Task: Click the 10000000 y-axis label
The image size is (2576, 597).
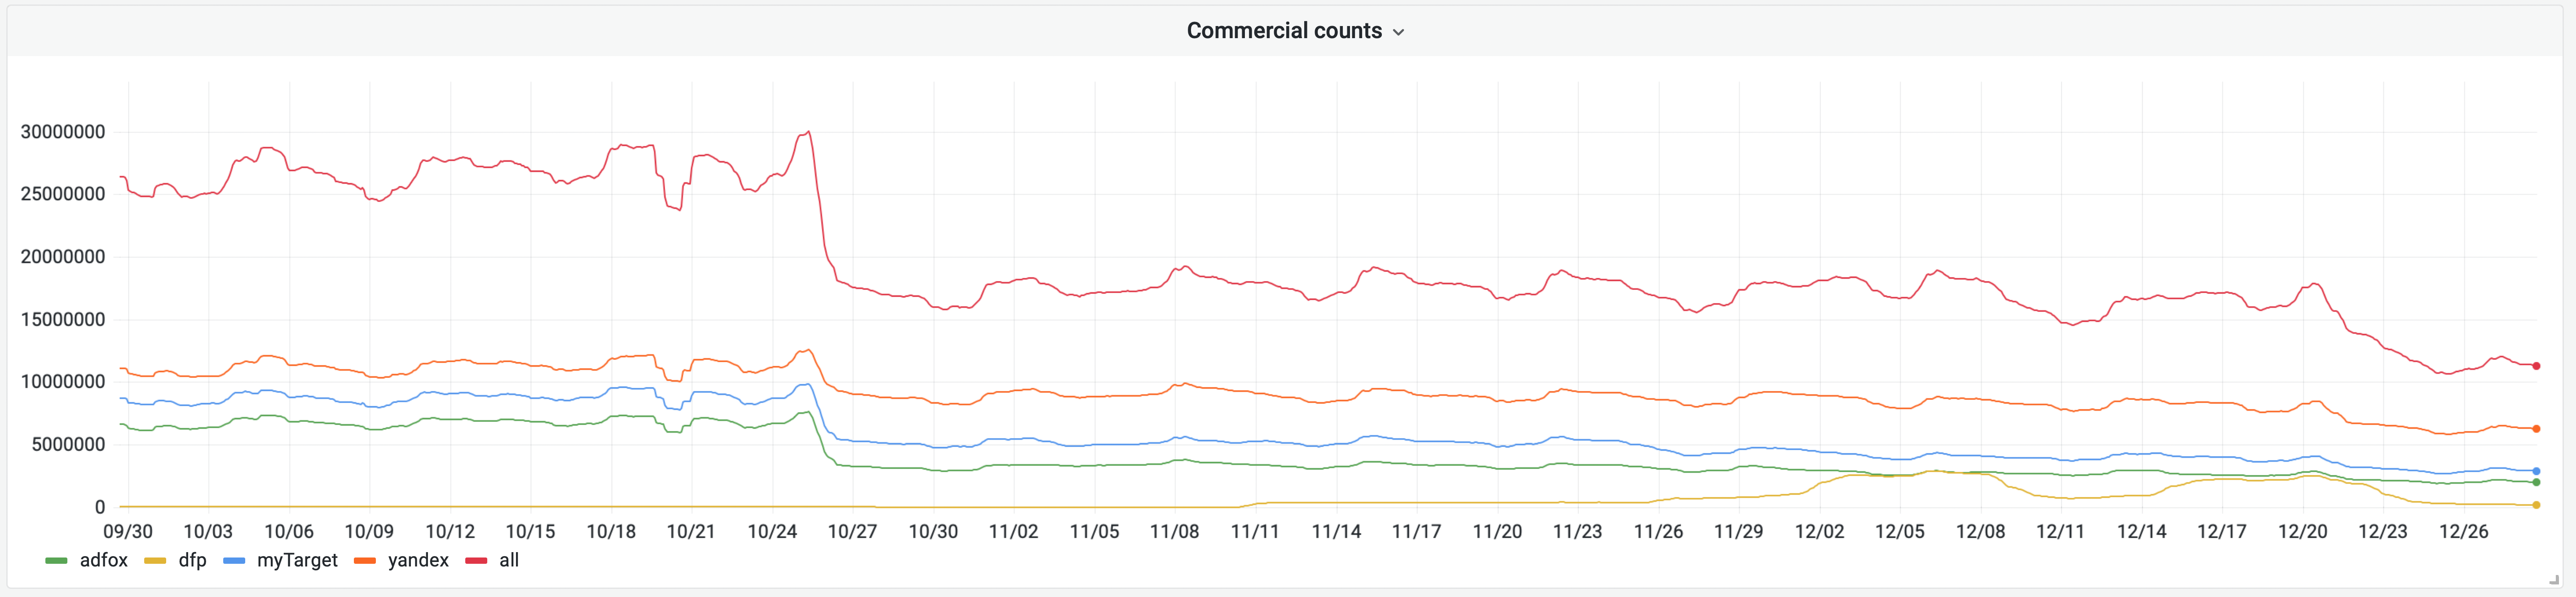Action: click(x=63, y=382)
